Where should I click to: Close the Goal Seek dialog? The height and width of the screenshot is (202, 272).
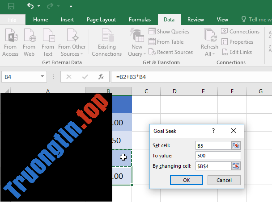(x=234, y=131)
